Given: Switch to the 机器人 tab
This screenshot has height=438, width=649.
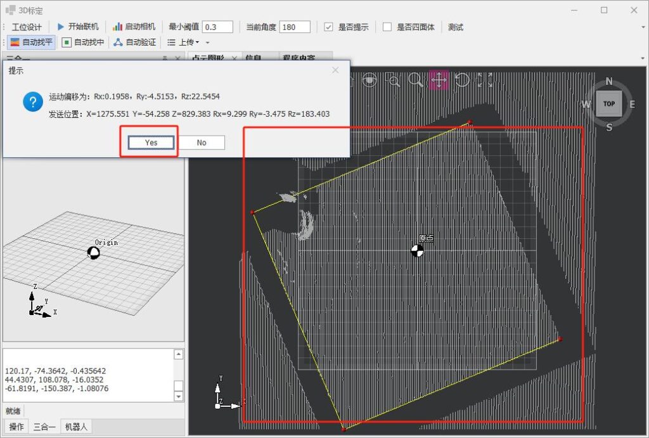Looking at the screenshot, I should tap(75, 427).
